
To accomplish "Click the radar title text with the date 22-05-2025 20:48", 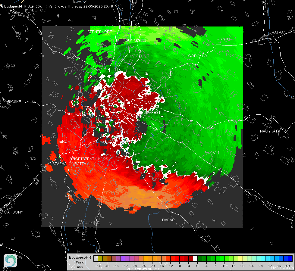I will [x=58, y=6].
